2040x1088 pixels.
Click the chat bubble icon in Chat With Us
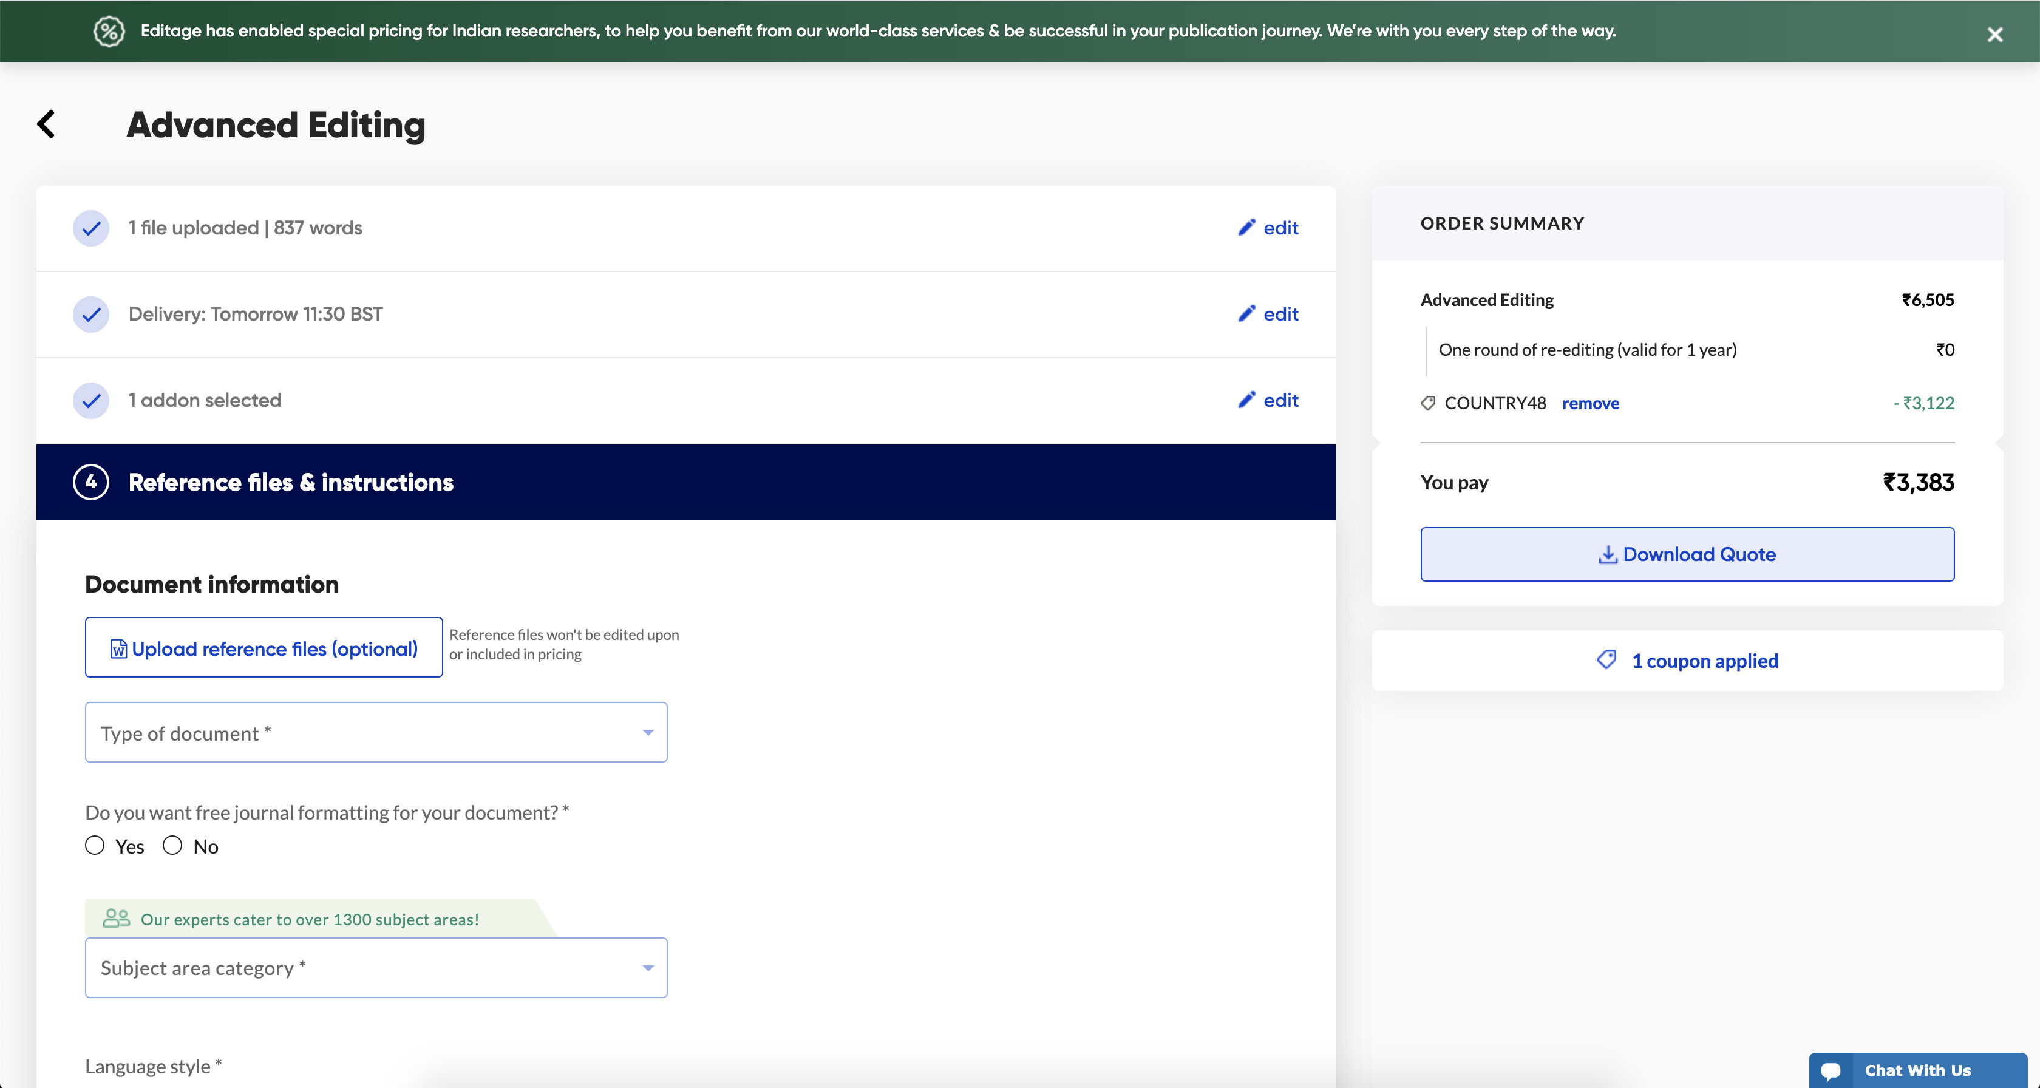click(1831, 1070)
